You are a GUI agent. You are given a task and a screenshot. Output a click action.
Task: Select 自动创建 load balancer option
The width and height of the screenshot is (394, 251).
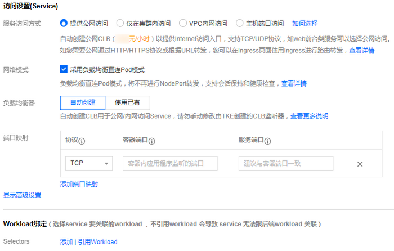[x=83, y=102]
